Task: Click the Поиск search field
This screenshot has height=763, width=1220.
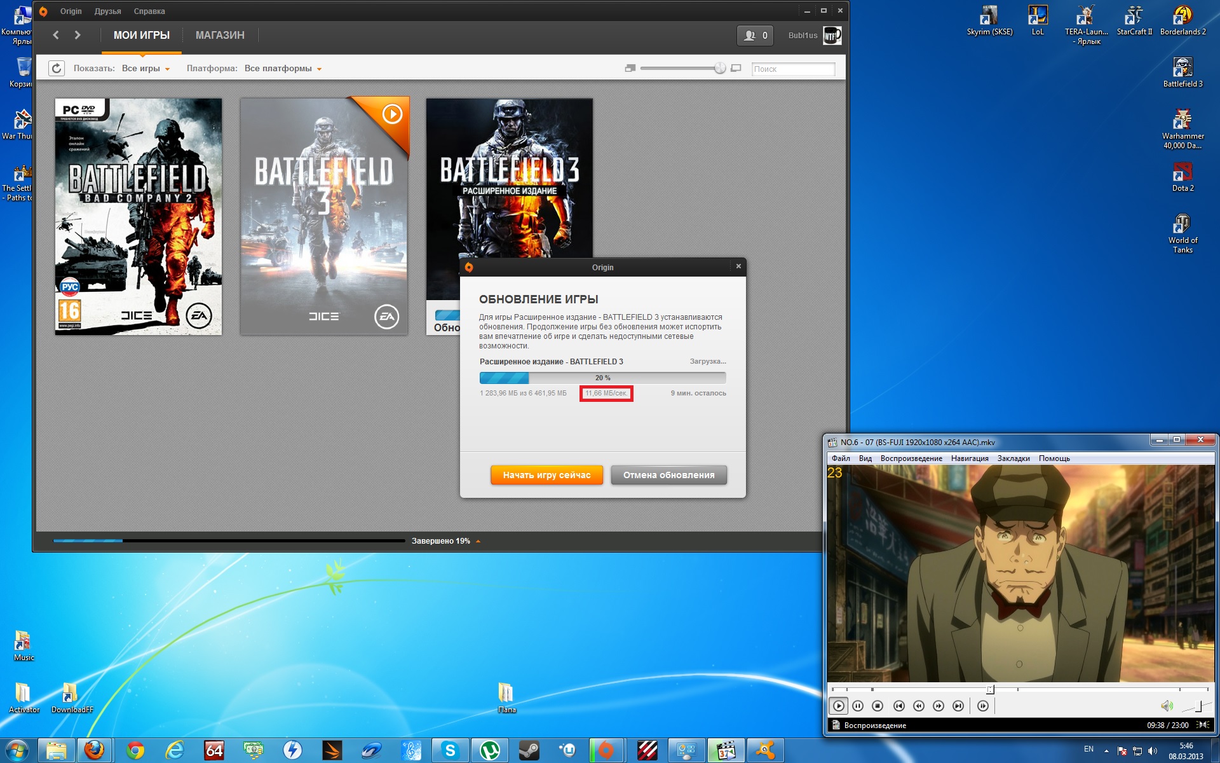Action: tap(793, 69)
